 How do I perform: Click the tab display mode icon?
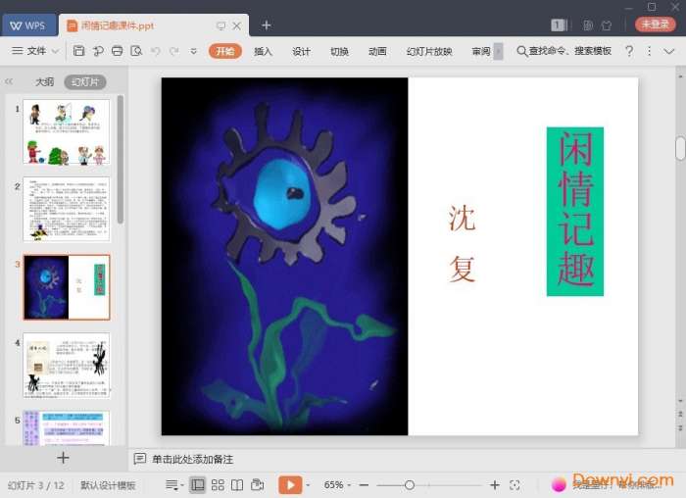[x=220, y=25]
